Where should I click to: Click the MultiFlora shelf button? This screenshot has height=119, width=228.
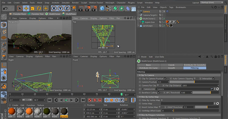coord(69,14)
